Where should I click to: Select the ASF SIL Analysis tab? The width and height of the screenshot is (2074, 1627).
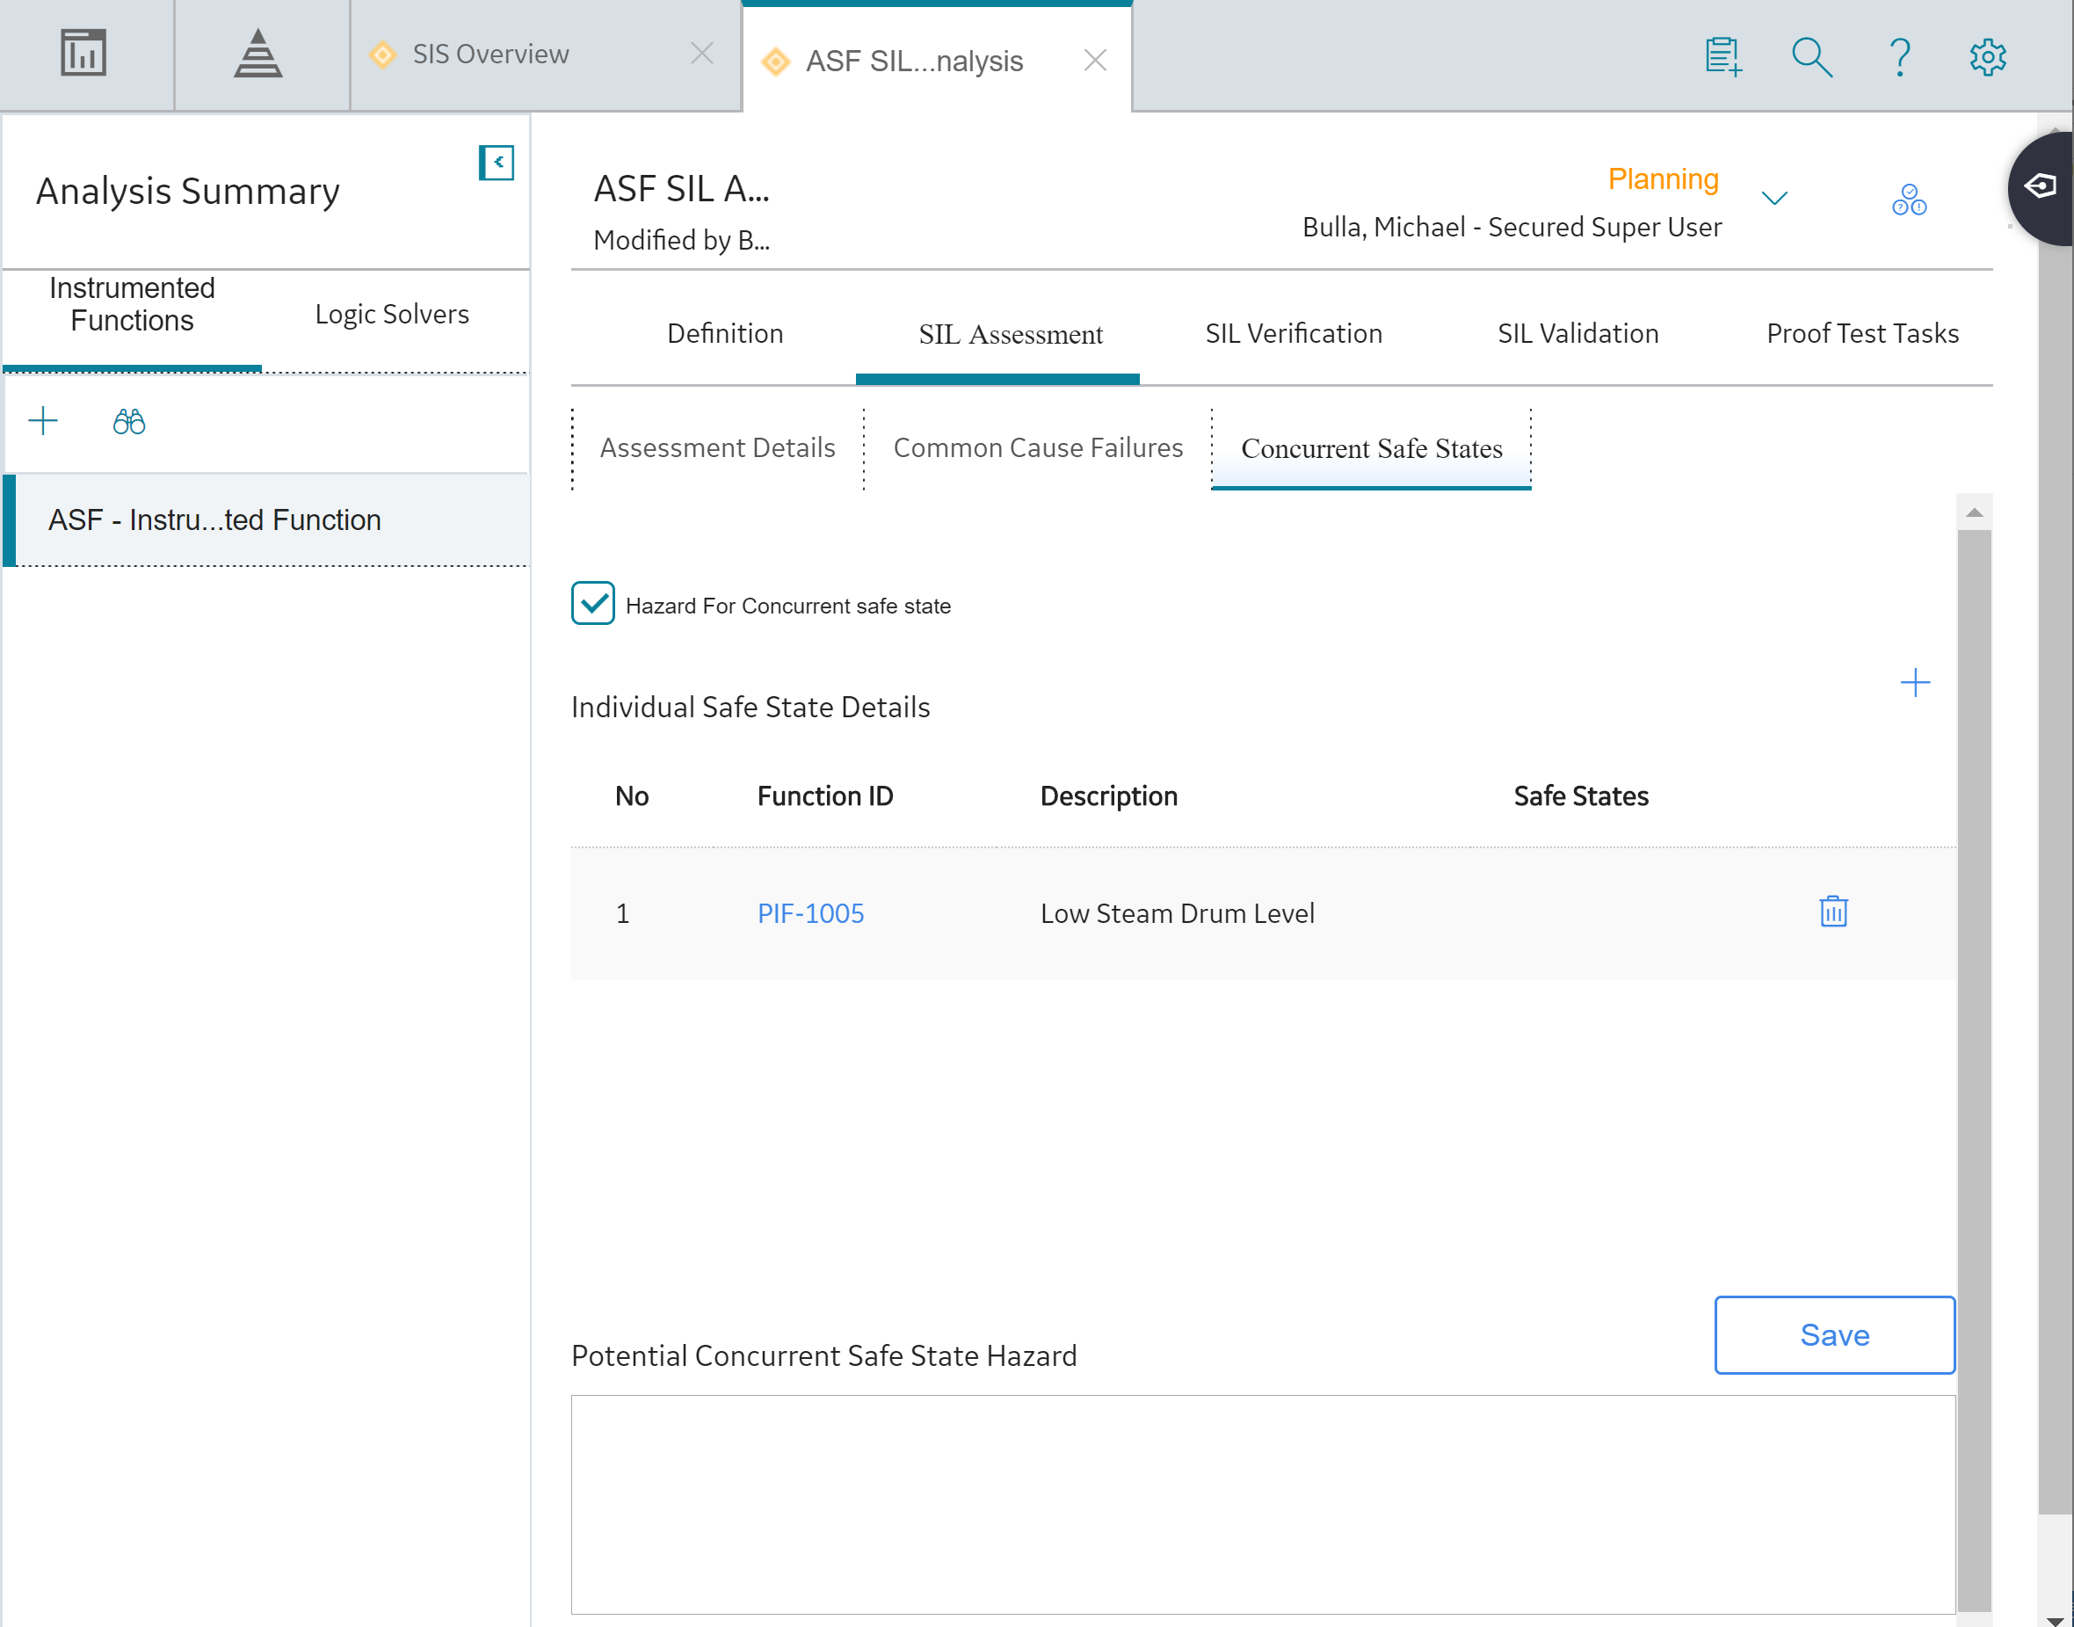[913, 61]
